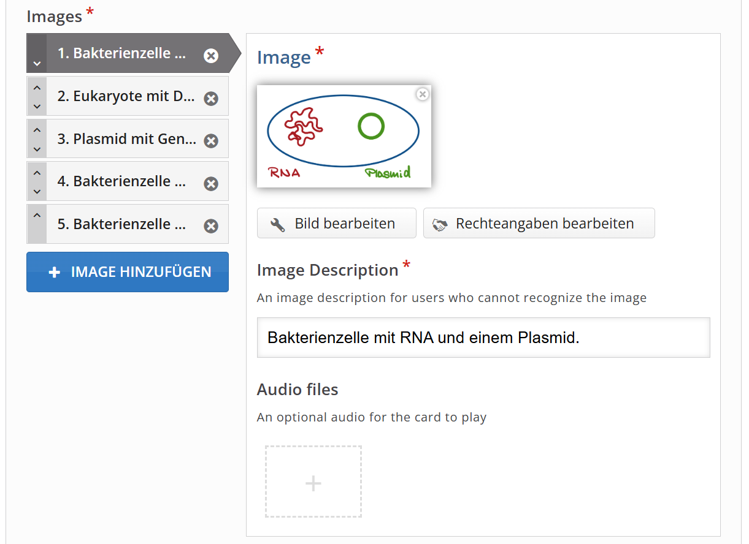Delete the Eukaryote item from list

click(211, 99)
